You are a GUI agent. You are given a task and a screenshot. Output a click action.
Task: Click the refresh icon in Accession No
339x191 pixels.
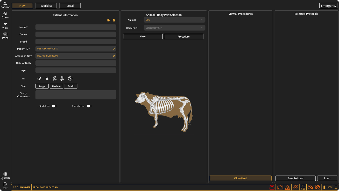[x=114, y=56]
